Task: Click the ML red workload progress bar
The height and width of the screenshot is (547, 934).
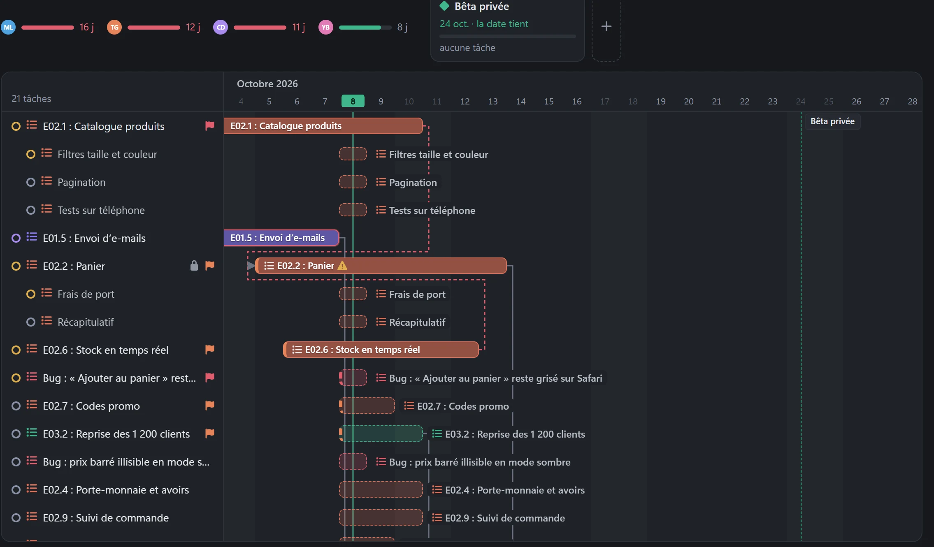Action: click(x=48, y=28)
